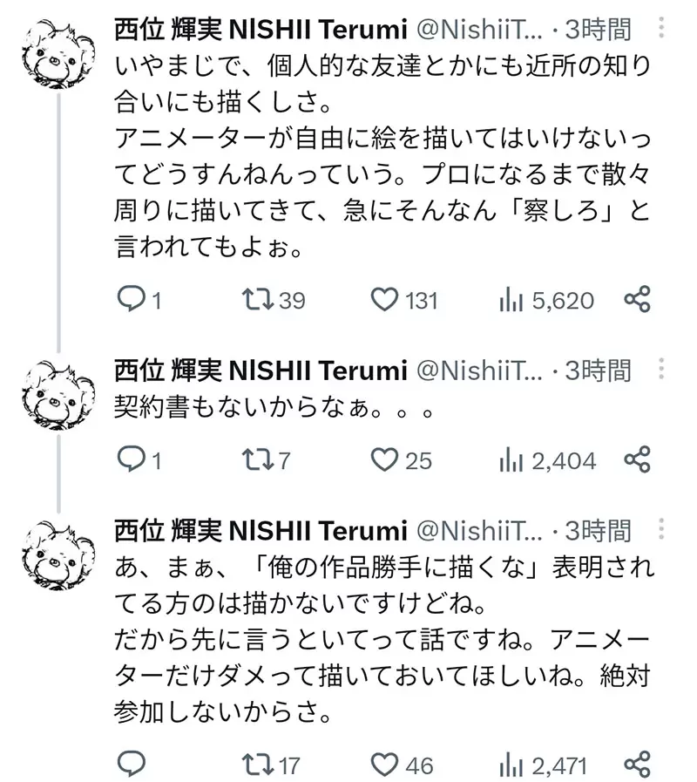Reply to the 契約書 tweet
This screenshot has width=697, height=782.
[x=130, y=459]
